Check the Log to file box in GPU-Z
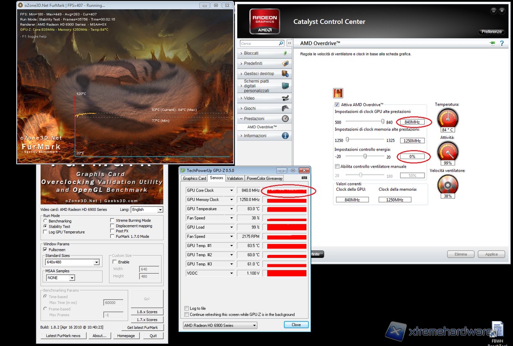 (186, 308)
